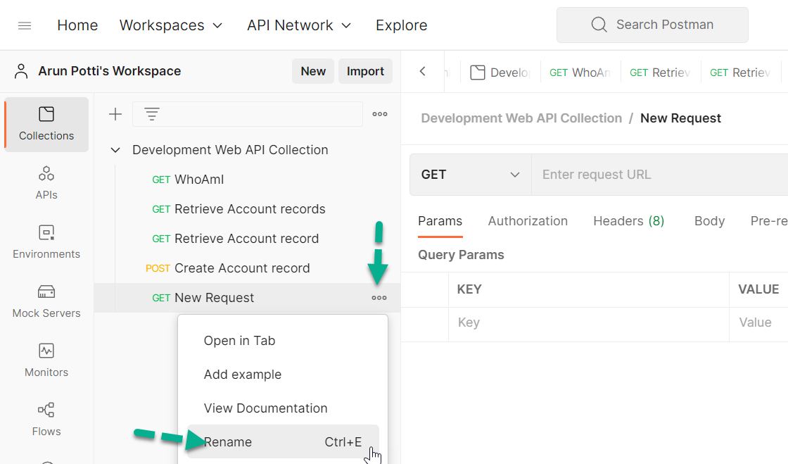Open the GET request method dropdown
Viewport: 788px width, 464px height.
(469, 174)
